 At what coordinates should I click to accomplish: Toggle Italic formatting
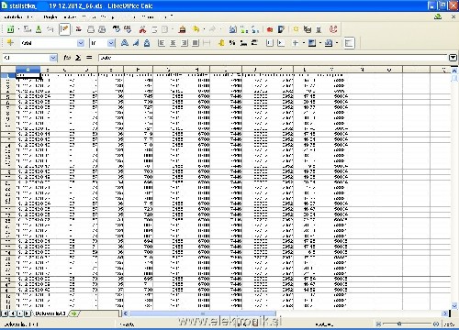tap(136, 43)
